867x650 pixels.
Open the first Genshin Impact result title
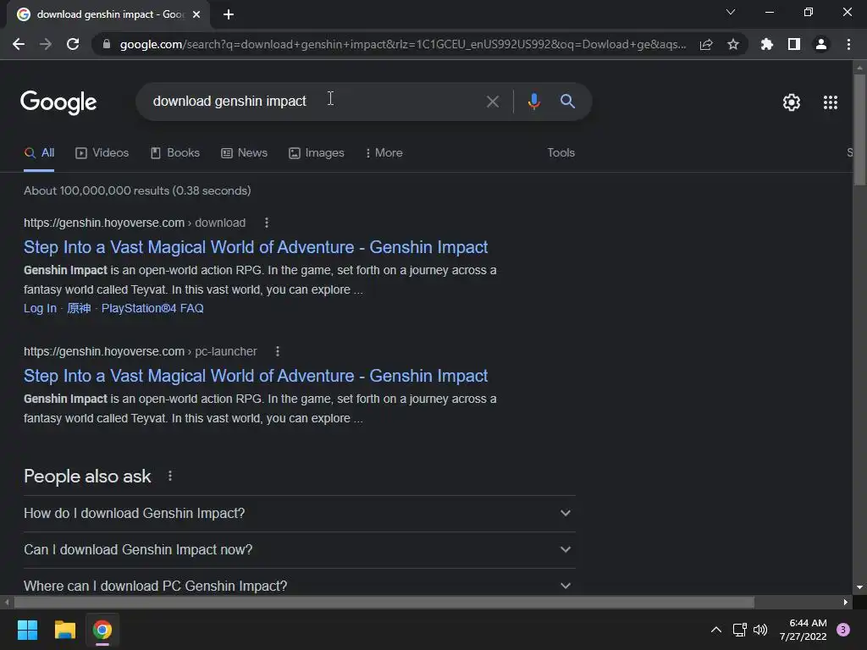(x=256, y=247)
